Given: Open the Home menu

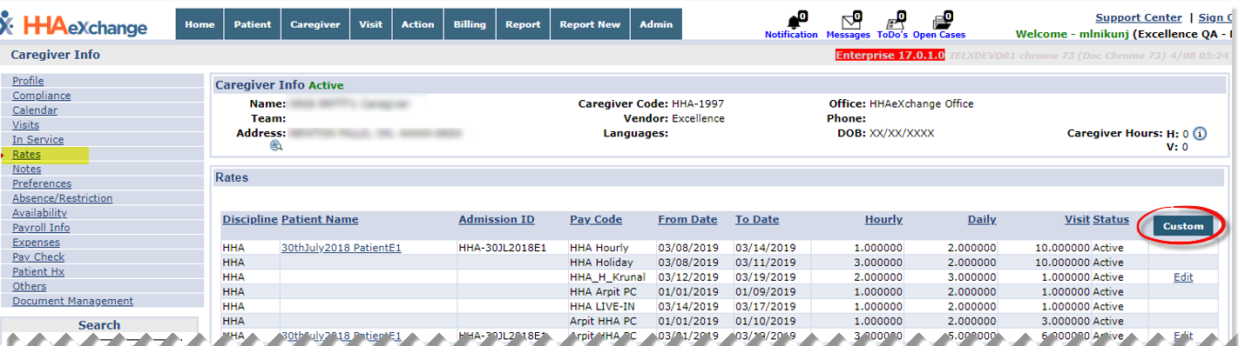Looking at the screenshot, I should click(200, 24).
